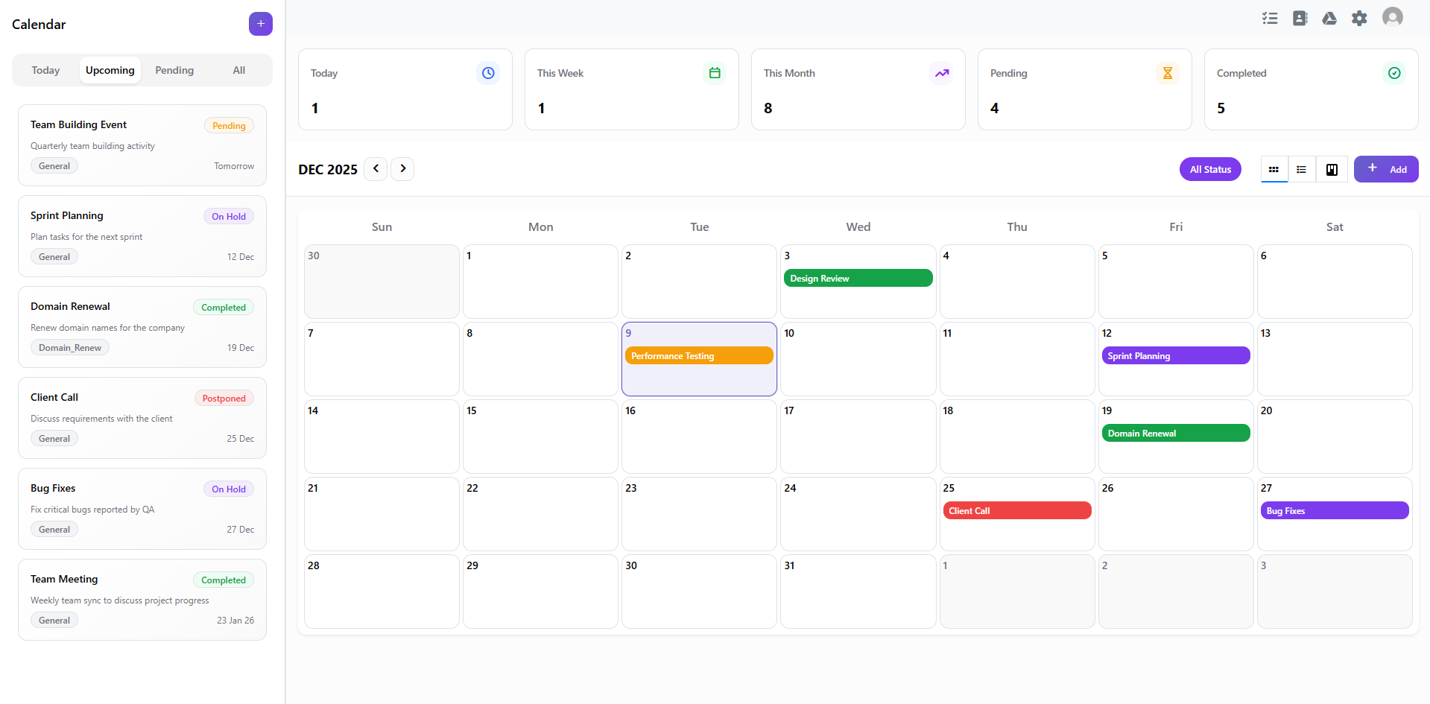Switch to list view of events
This screenshot has height=704, width=1430.
point(1302,169)
